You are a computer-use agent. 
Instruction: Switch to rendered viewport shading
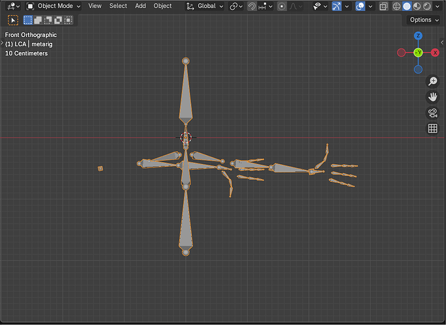pos(427,6)
